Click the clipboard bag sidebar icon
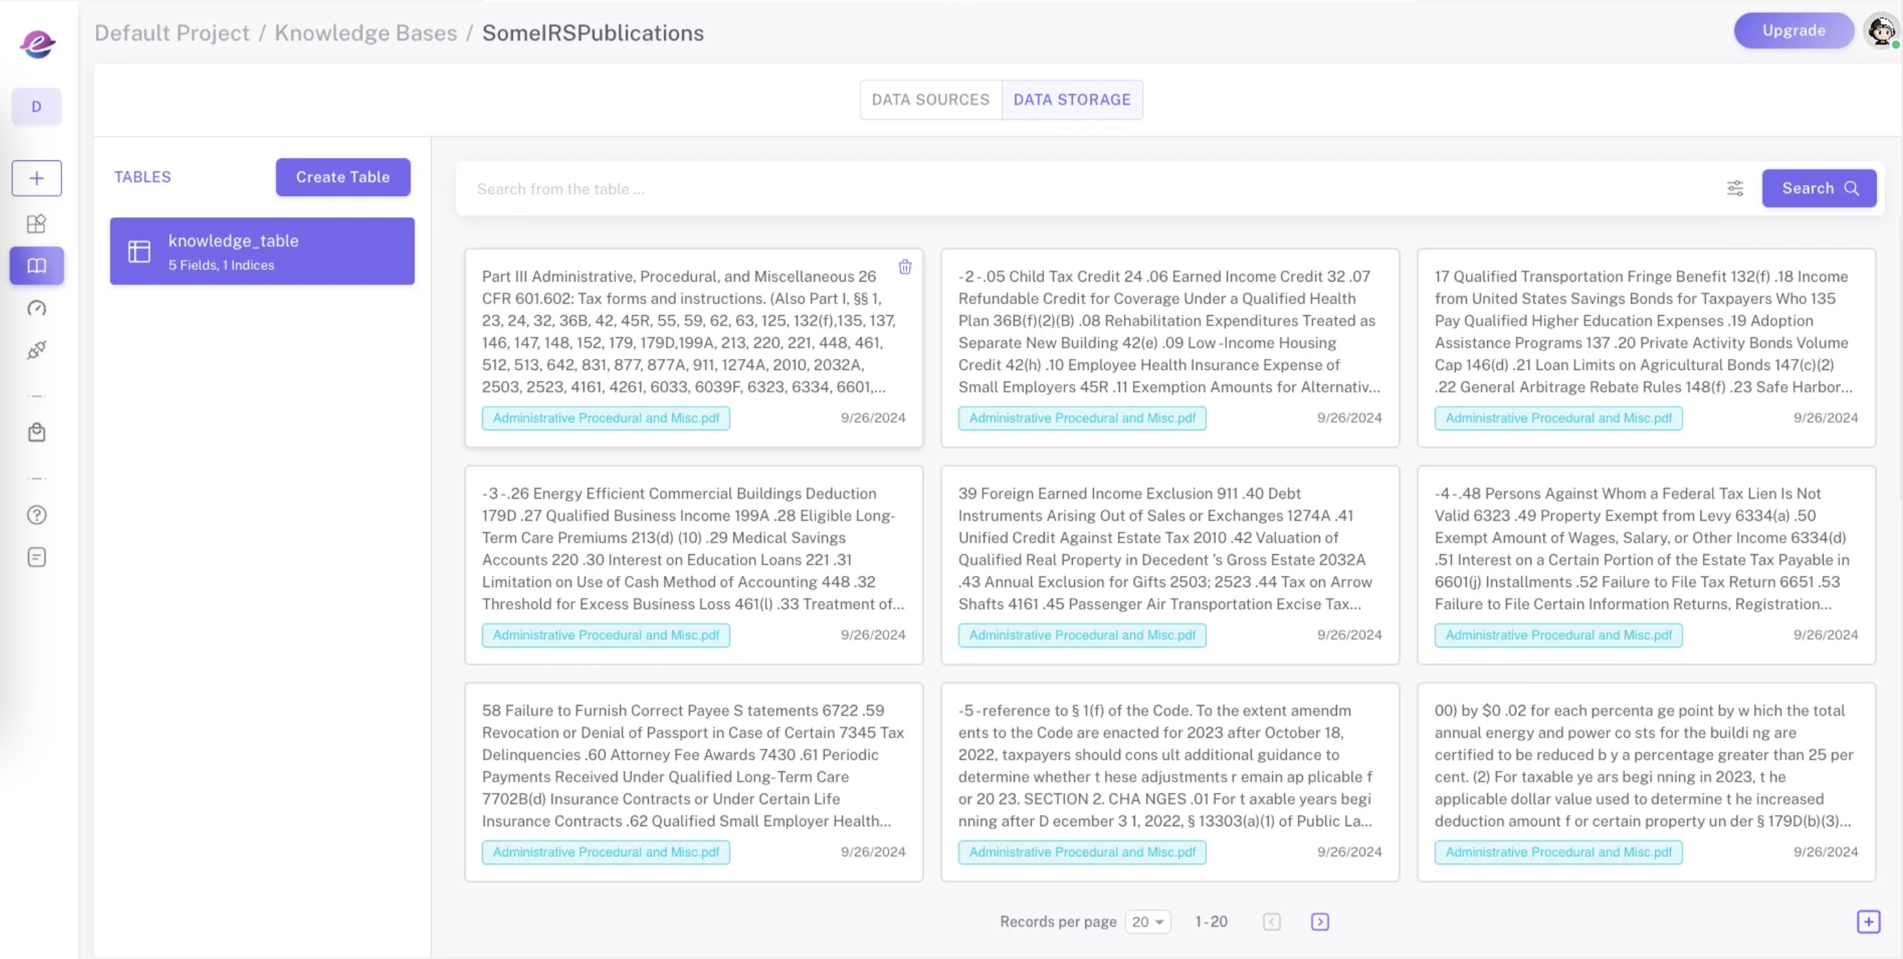The image size is (1903, 959). click(x=36, y=432)
